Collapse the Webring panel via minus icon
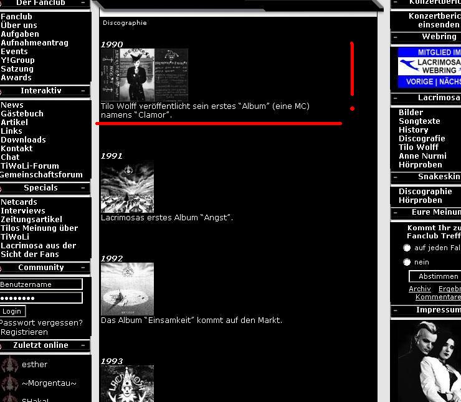Viewport: 461px width, 402px height. (395, 37)
